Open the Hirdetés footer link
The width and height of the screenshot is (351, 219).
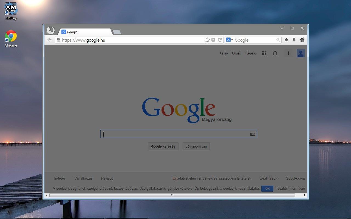59,178
